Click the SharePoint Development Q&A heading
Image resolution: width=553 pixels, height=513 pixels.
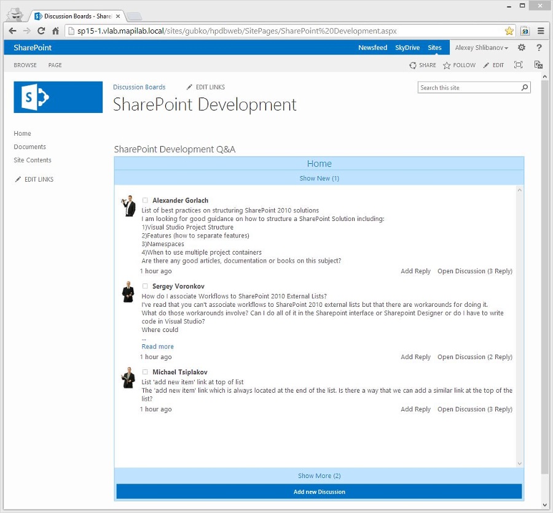tap(175, 149)
